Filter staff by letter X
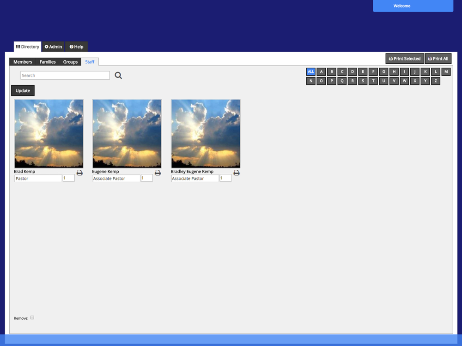 click(415, 81)
